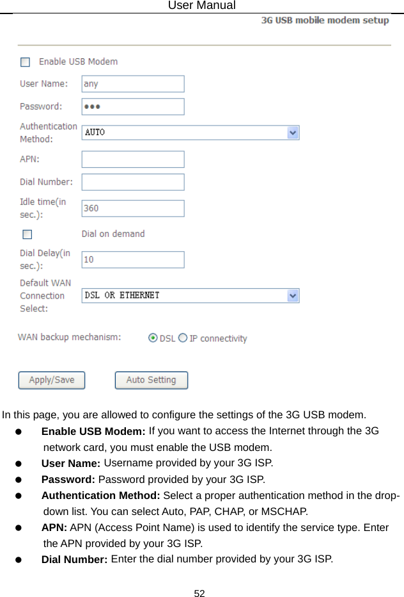Open the Authentication Method dropdown arrow
This screenshot has height=597, width=404.
(x=293, y=133)
